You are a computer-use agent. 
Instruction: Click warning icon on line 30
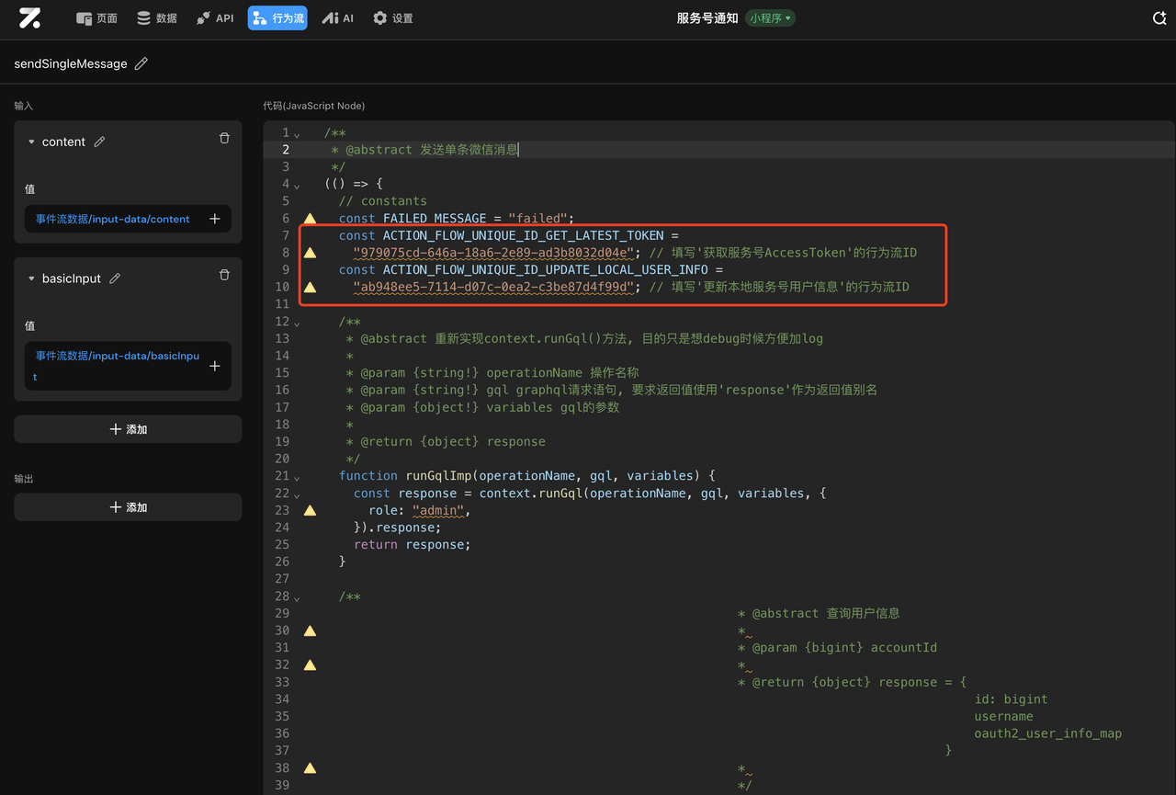(311, 630)
